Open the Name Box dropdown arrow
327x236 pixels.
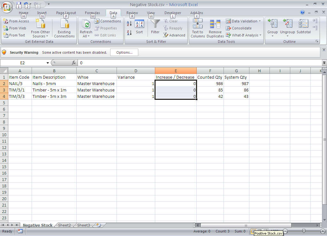48,63
